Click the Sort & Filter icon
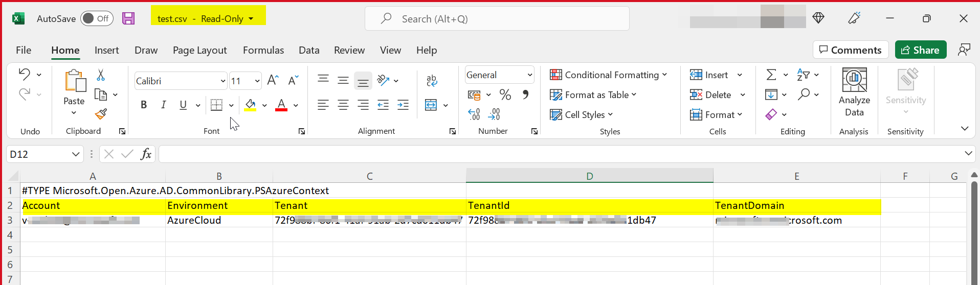Viewport: 980px width, 285px height. pyautogui.click(x=803, y=75)
